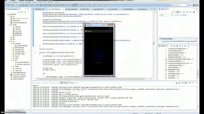Expand the src folder
This screenshot has width=204, height=114.
click(x=9, y=16)
